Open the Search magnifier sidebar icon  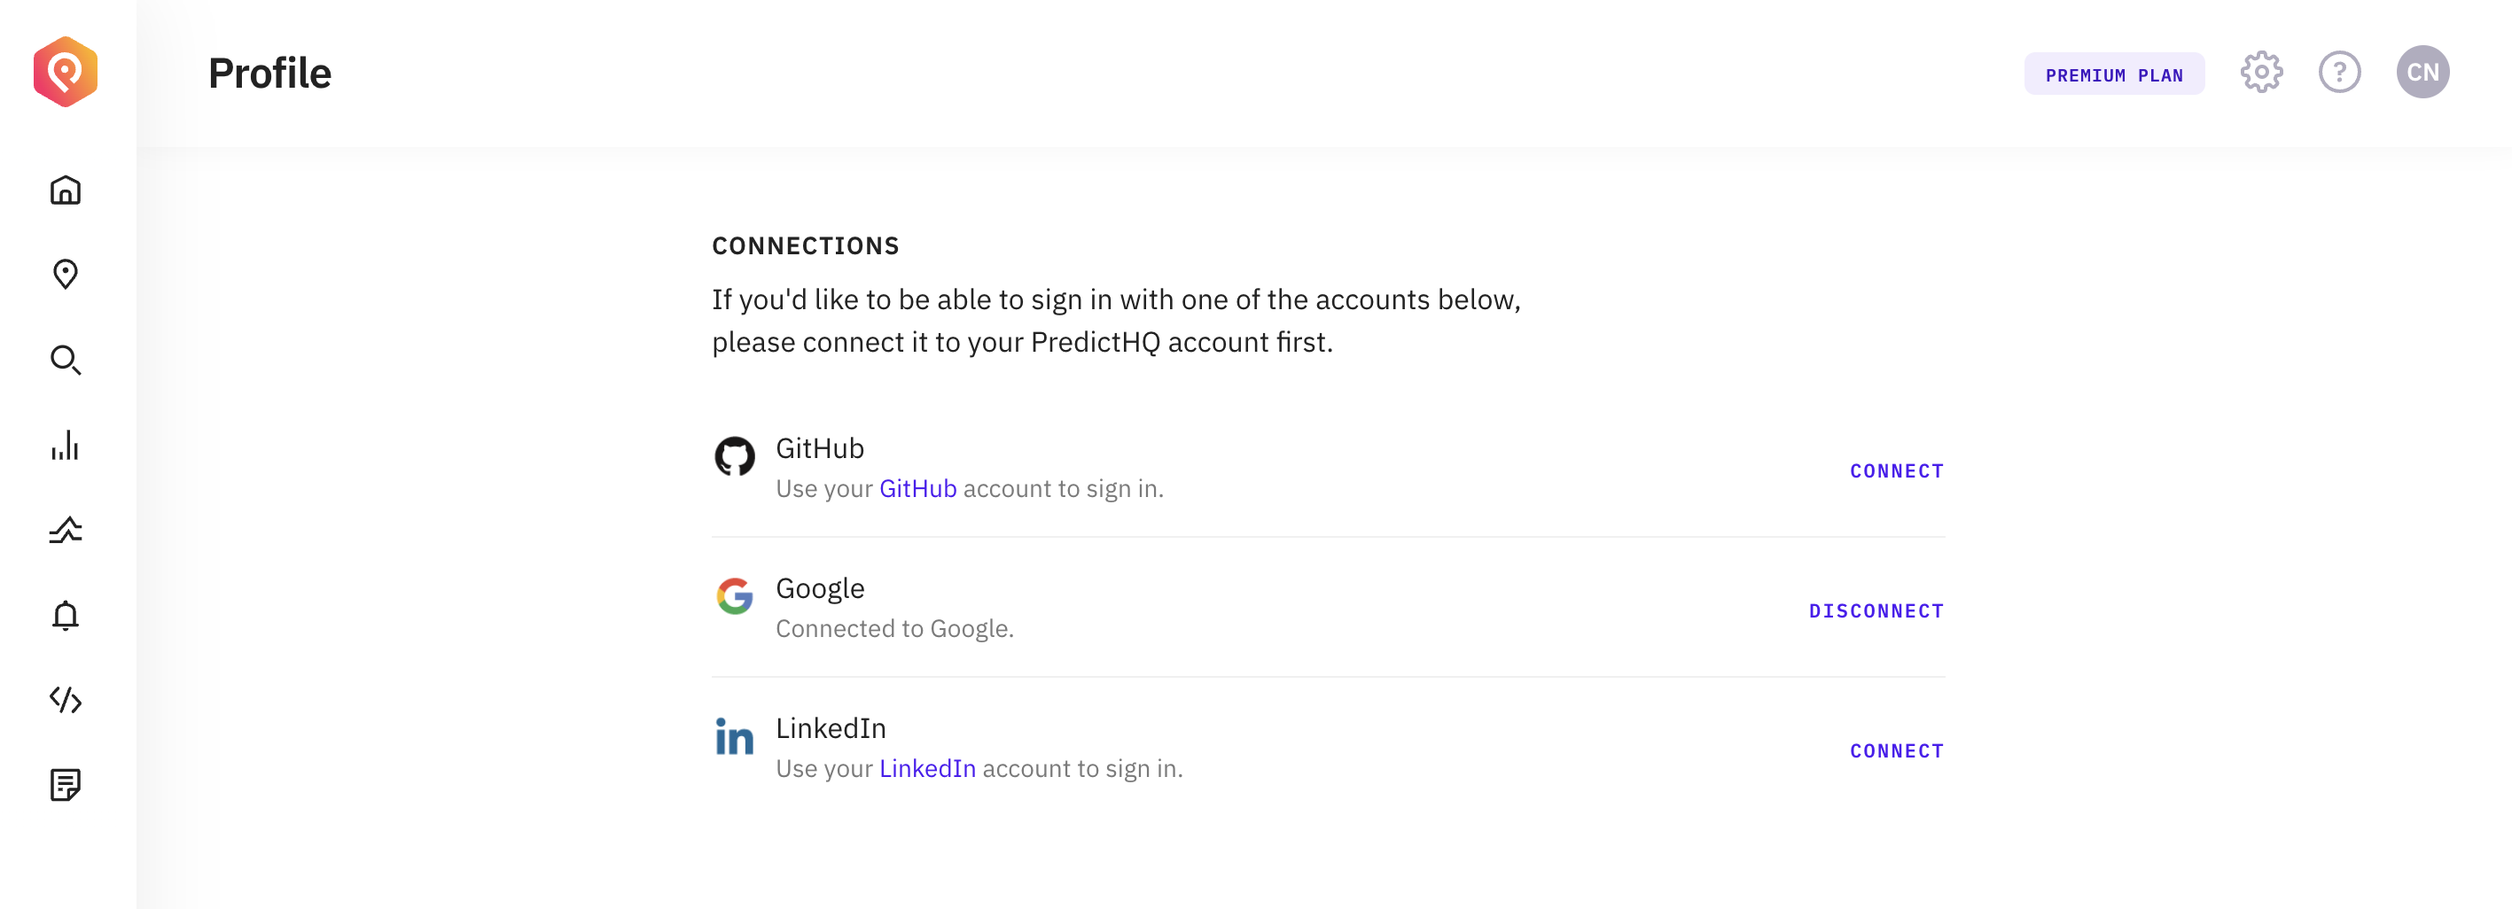66,361
